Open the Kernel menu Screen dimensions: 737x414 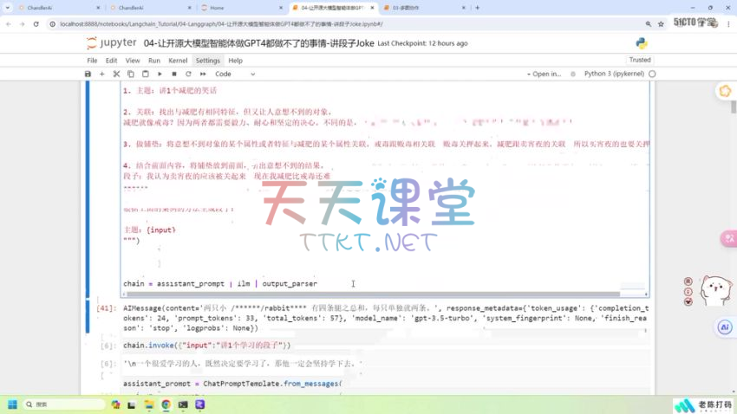[x=178, y=61]
